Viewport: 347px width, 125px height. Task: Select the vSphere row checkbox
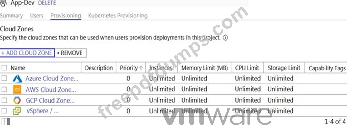pyautogui.click(x=4, y=111)
